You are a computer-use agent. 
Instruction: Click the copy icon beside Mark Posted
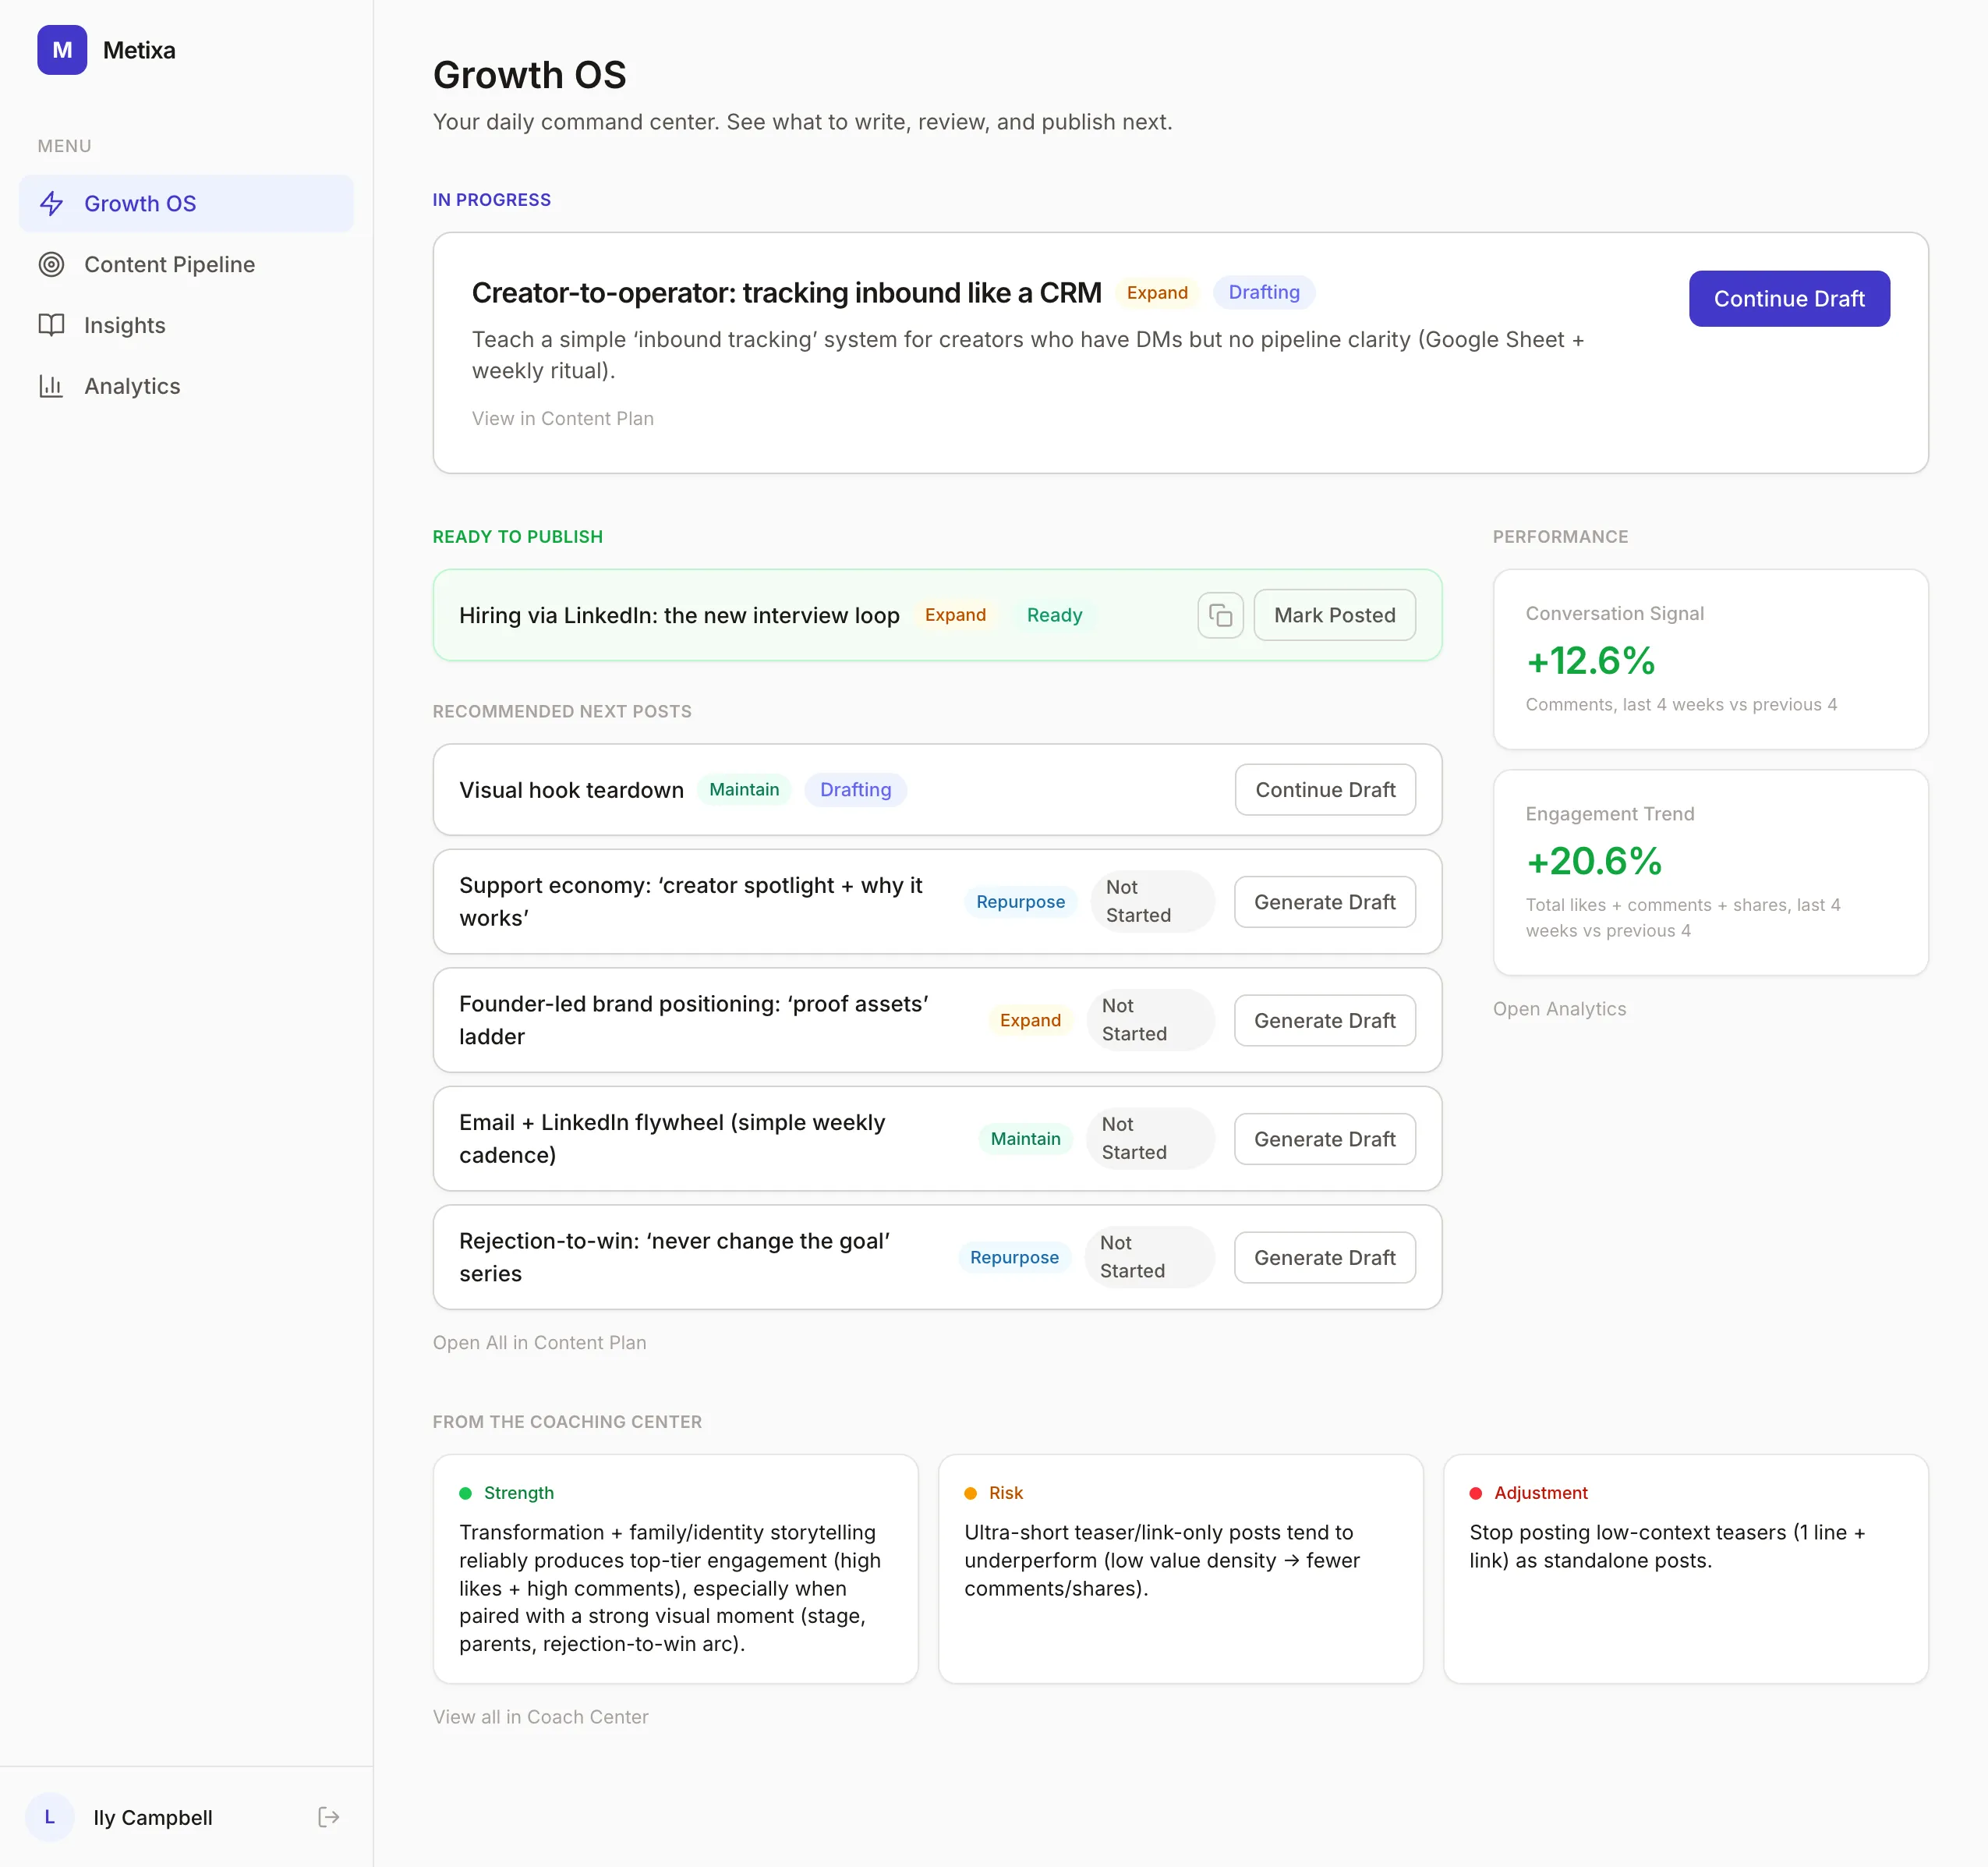[1220, 615]
